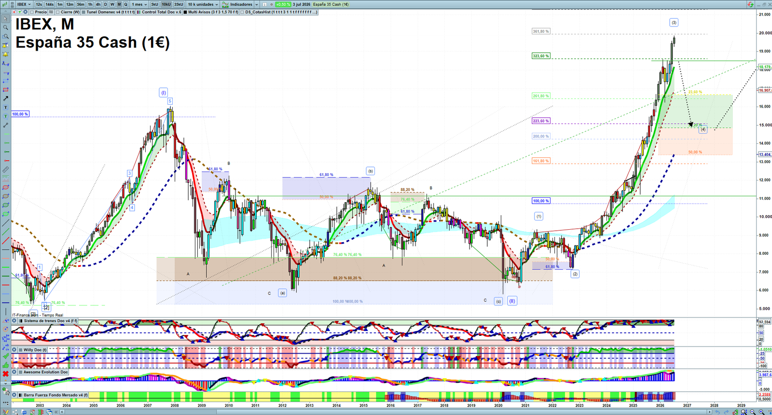Image resolution: width=772 pixels, height=415 pixels.
Task: Select the yellow alert bell tool
Action: coord(6,55)
